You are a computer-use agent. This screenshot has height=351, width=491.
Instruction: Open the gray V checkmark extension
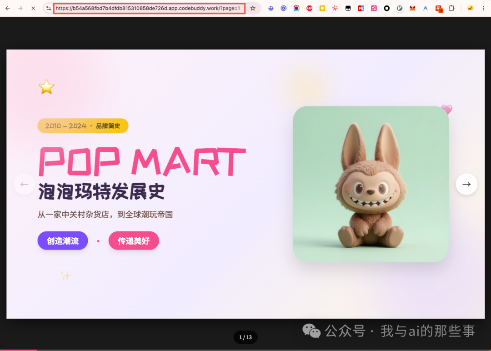[x=400, y=9]
